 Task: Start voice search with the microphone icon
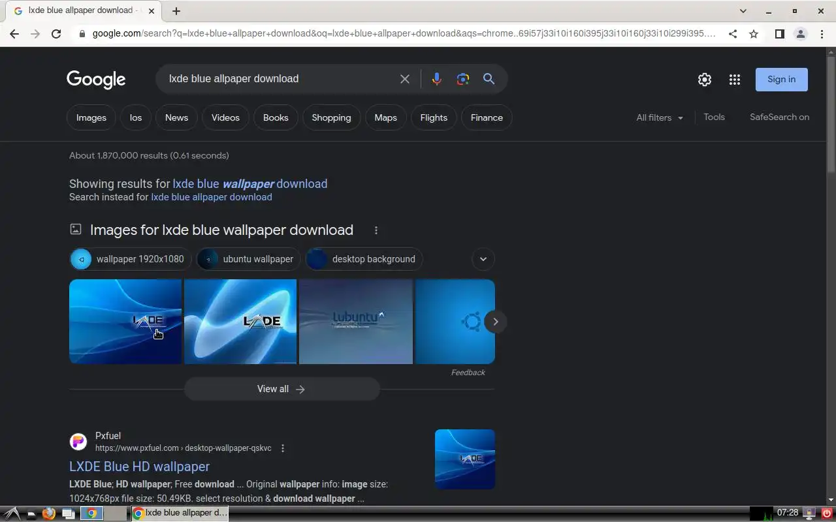pyautogui.click(x=436, y=79)
